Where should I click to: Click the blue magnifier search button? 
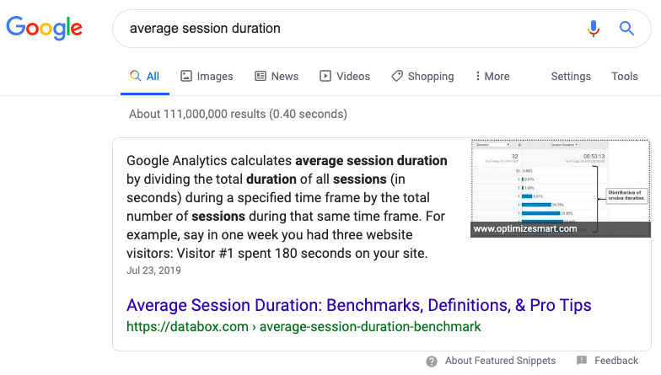click(x=626, y=29)
